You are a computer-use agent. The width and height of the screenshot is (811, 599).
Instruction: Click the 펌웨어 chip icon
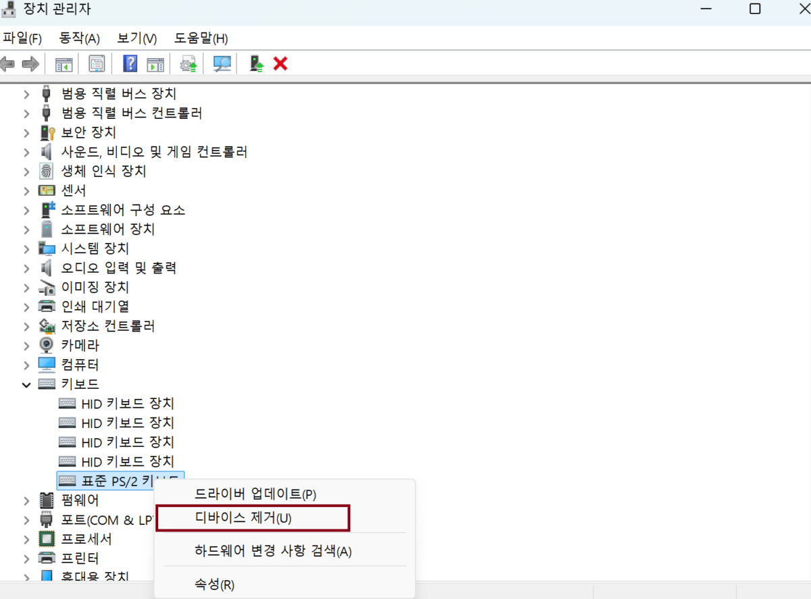[47, 500]
